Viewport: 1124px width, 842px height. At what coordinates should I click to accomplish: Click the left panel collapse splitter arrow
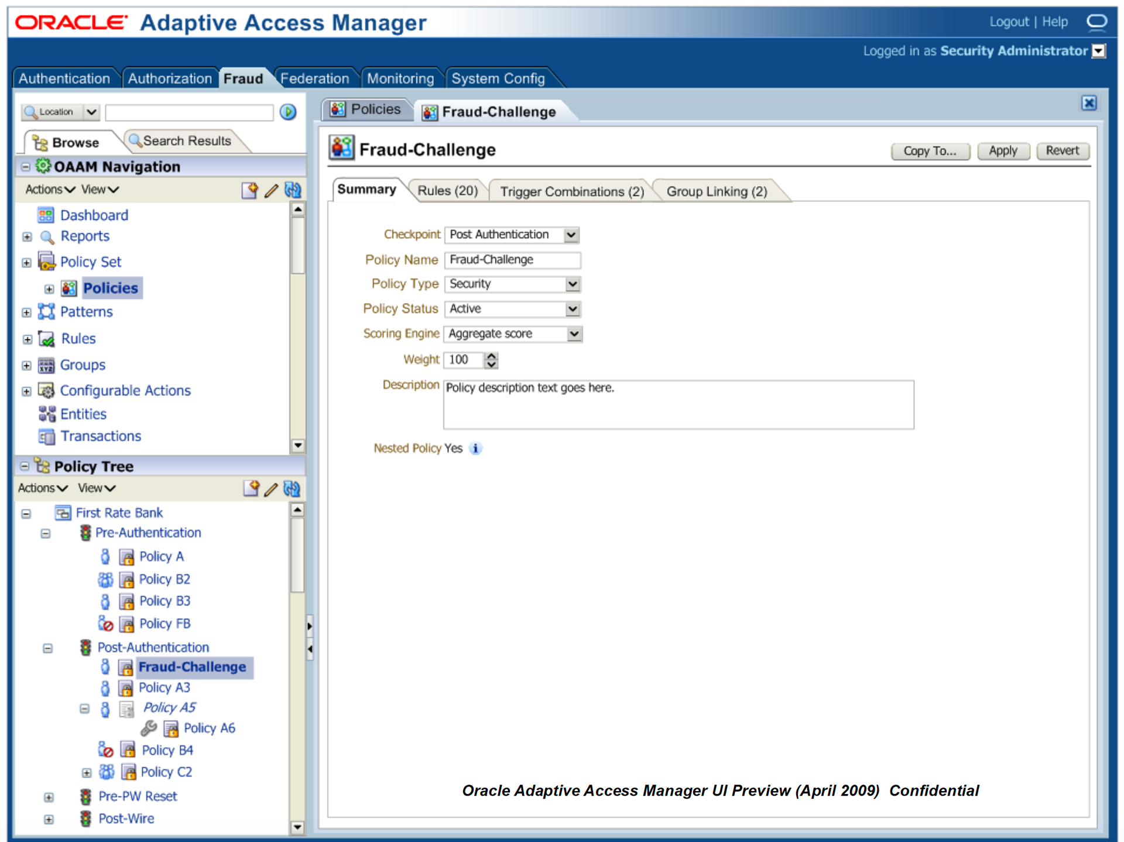(310, 649)
